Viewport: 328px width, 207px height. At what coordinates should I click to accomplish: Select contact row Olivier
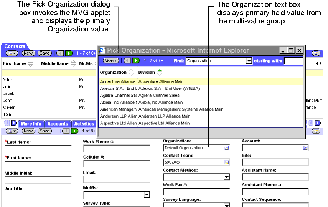(49, 107)
